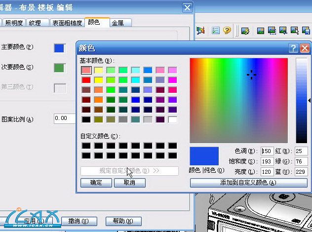The width and height of the screenshot is (312, 232).
Task: Click the render selection cursor icon
Action: tap(295, 31)
